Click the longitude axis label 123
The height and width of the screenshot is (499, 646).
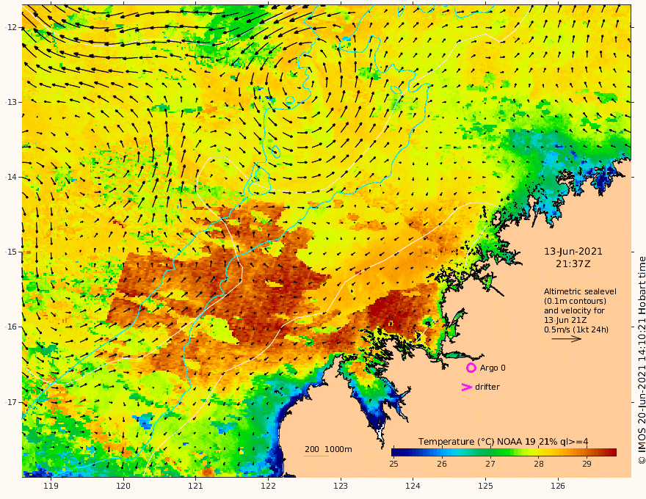click(x=341, y=487)
